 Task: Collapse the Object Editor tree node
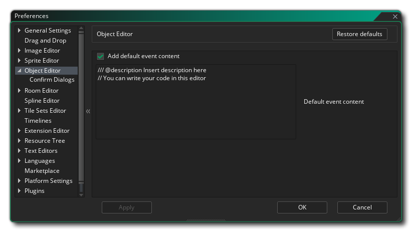(20, 71)
